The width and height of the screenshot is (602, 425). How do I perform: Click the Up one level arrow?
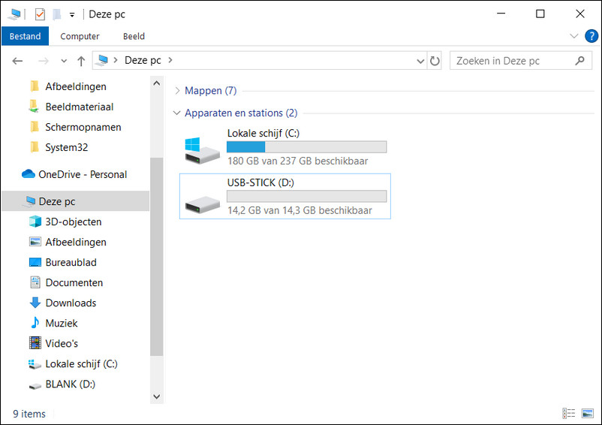click(81, 61)
